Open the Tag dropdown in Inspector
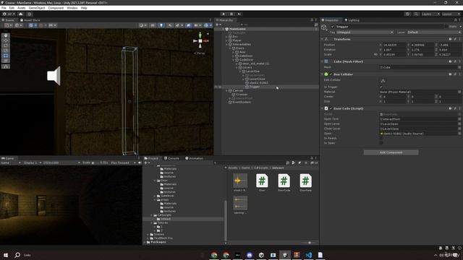Screen dimensions: 463x260 [365, 32]
